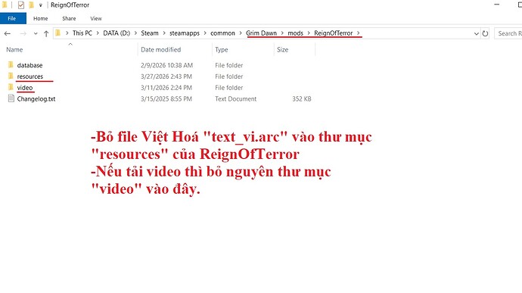The image size is (522, 293).
Task: Open the View ribbon tab
Action: pyautogui.click(x=96, y=18)
